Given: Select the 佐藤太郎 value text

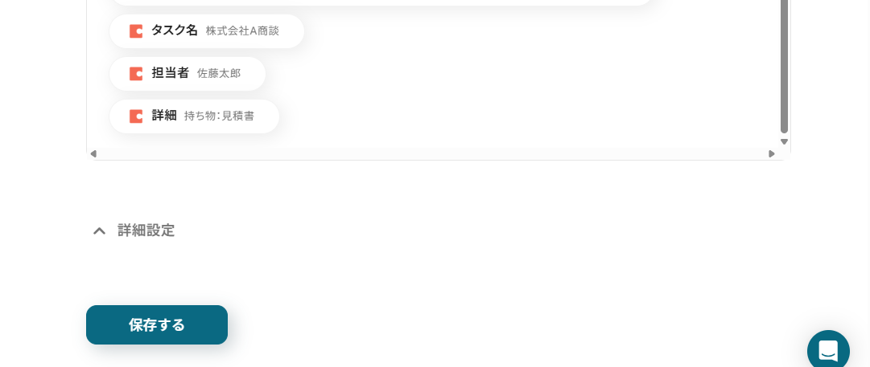Looking at the screenshot, I should point(219,74).
